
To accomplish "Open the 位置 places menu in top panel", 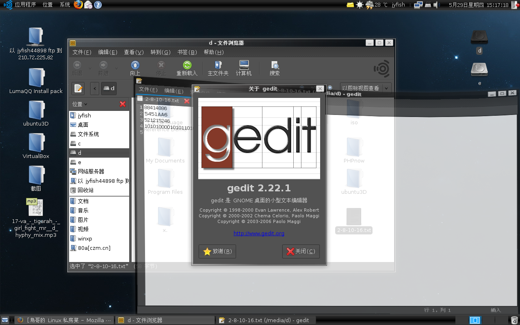I will [x=48, y=5].
